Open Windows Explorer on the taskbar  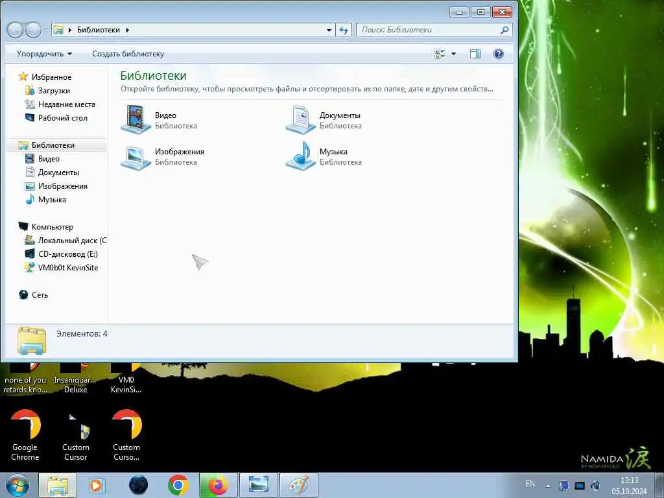point(58,485)
